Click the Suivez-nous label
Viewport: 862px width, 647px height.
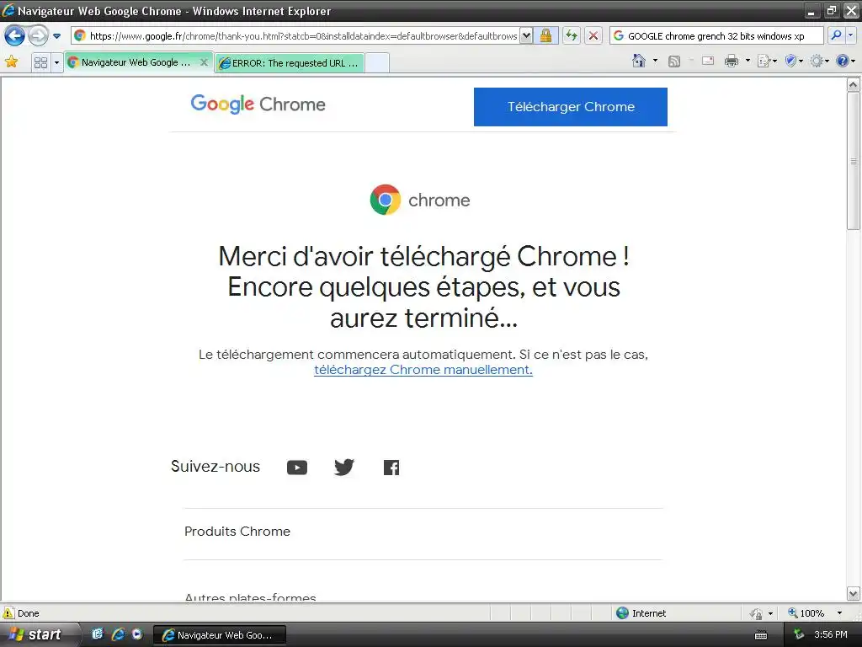click(215, 467)
